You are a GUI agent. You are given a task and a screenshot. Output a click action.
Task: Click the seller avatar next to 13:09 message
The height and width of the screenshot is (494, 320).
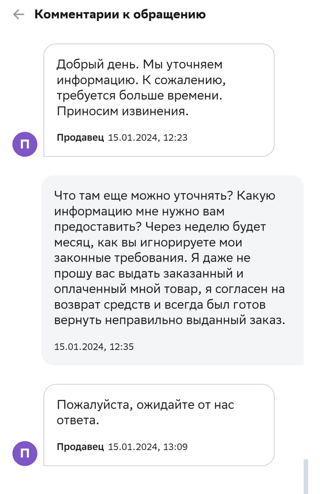(x=25, y=453)
